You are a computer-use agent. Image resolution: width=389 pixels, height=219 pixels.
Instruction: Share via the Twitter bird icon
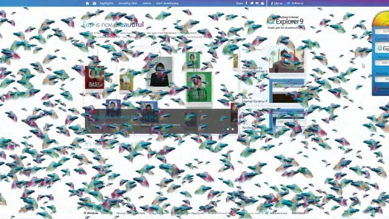252,3
